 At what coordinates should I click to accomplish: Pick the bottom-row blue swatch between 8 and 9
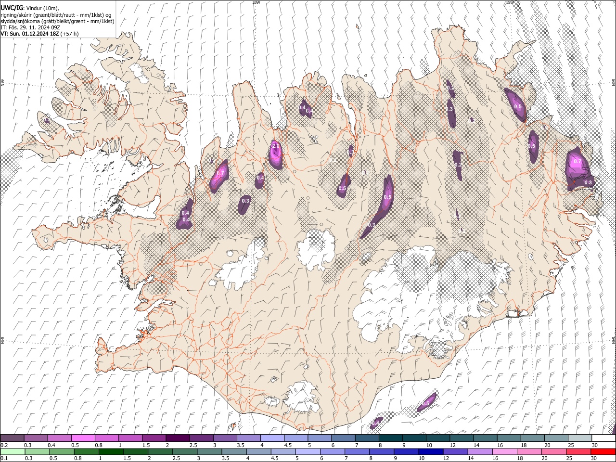(x=382, y=452)
